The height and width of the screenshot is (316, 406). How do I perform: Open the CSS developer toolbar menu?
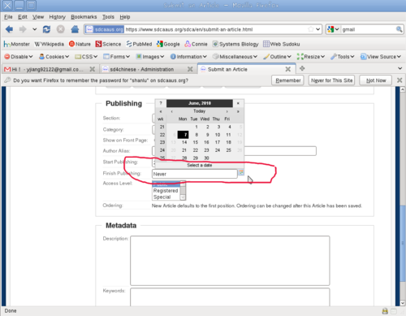click(x=86, y=57)
